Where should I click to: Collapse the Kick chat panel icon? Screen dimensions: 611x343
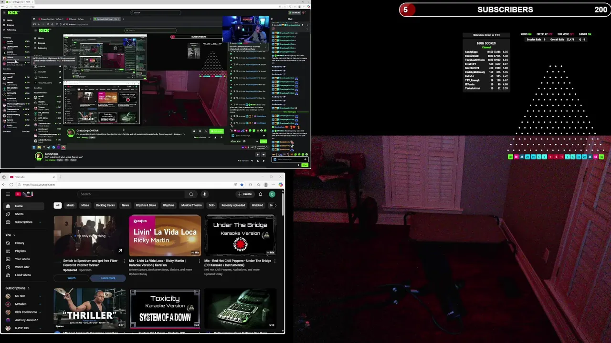point(272,19)
